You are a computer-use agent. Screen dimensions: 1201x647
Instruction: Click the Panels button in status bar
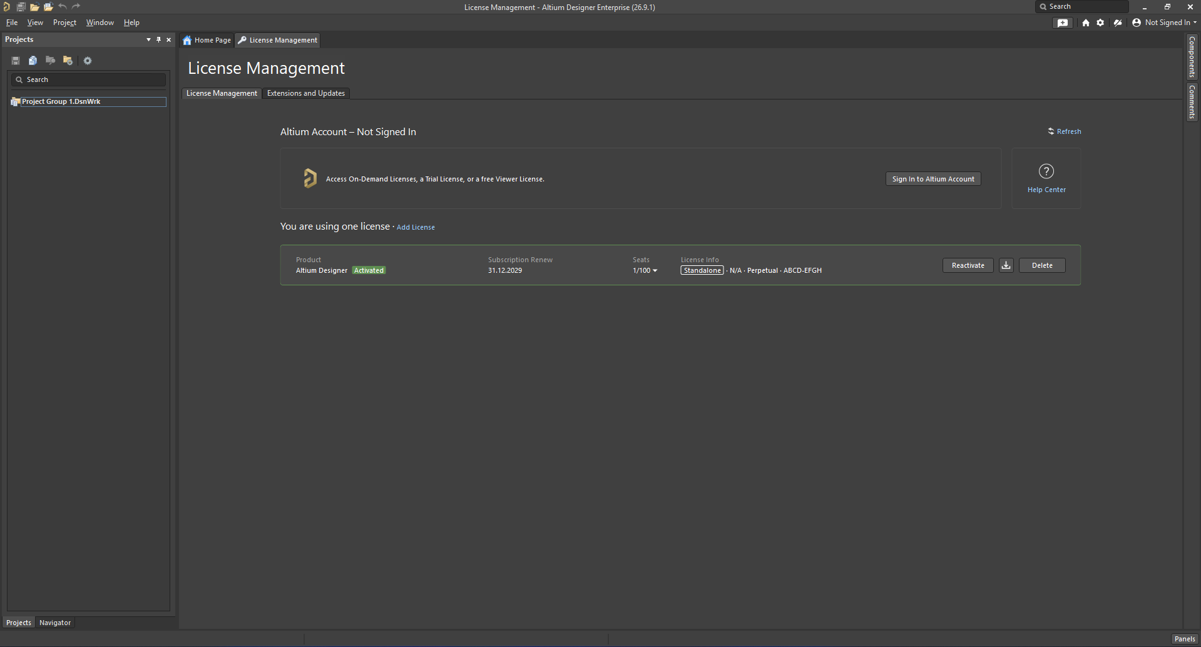click(1185, 639)
